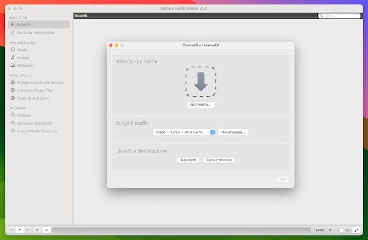Screen dimensions: 368x240
Task: Toggle the playlist view icon
Action: click(46, 230)
